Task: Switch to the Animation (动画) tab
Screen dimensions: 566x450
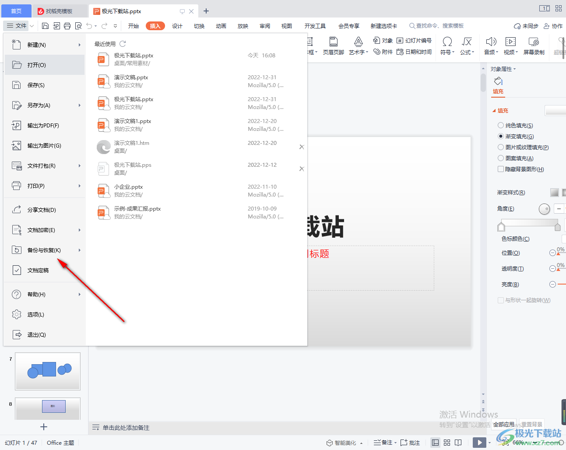Action: [221, 26]
